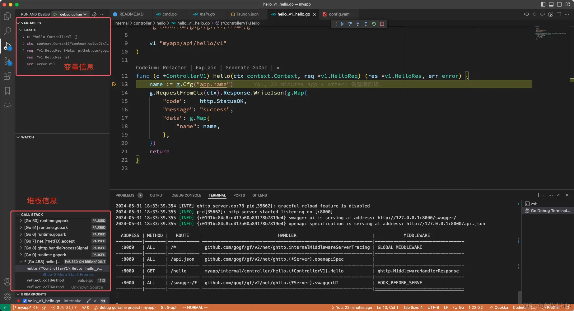Open the Source Control view icon
Image resolution: width=574 pixels, height=311 pixels.
pos(7,61)
